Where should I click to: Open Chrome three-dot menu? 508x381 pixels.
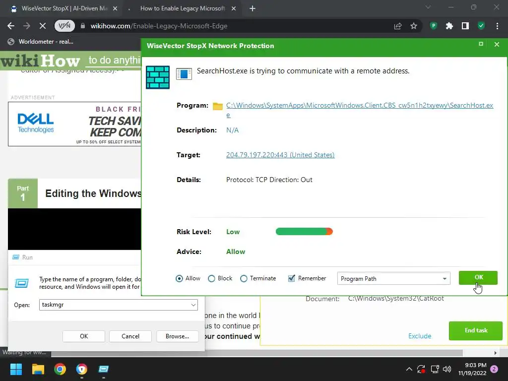pyautogui.click(x=497, y=26)
